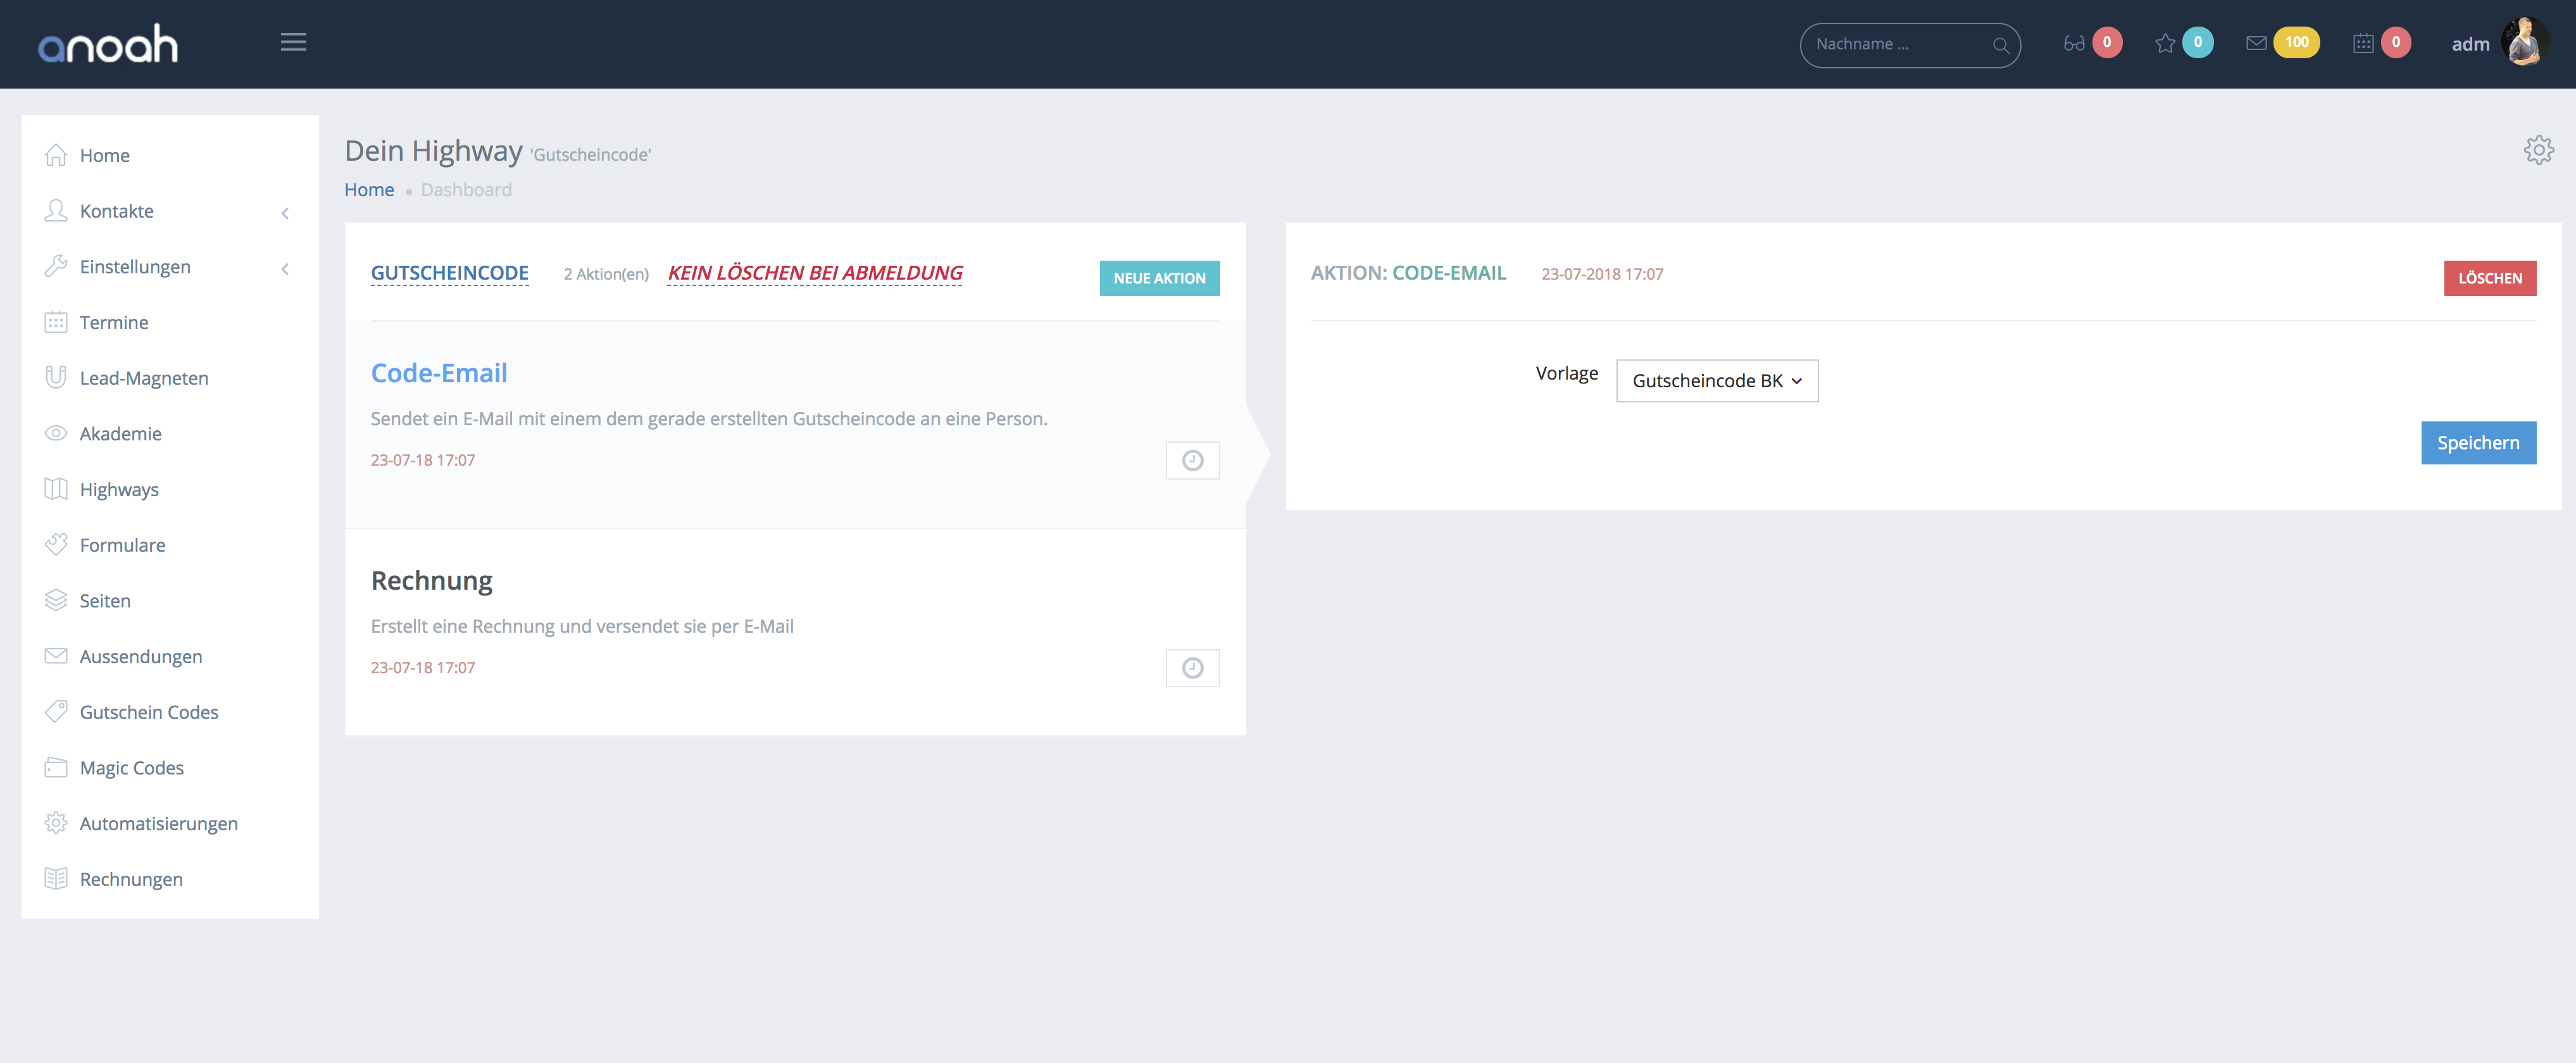Click the Akademie eye icon
This screenshot has width=2576, height=1063.
56,433
